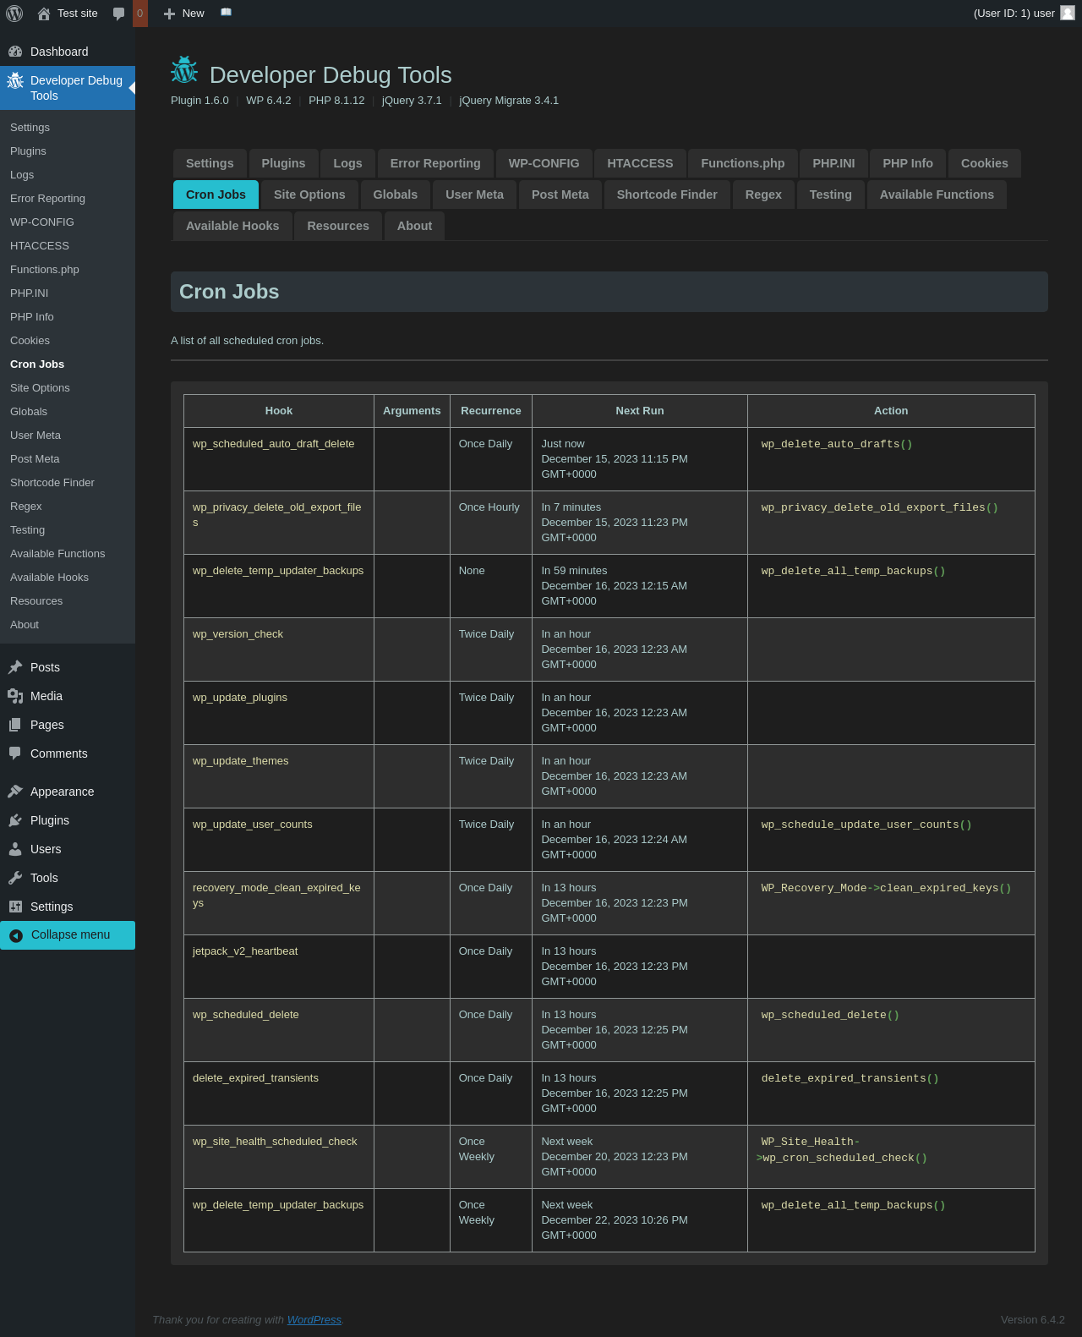Click the Dashboard gauge icon in sidebar

point(15,52)
